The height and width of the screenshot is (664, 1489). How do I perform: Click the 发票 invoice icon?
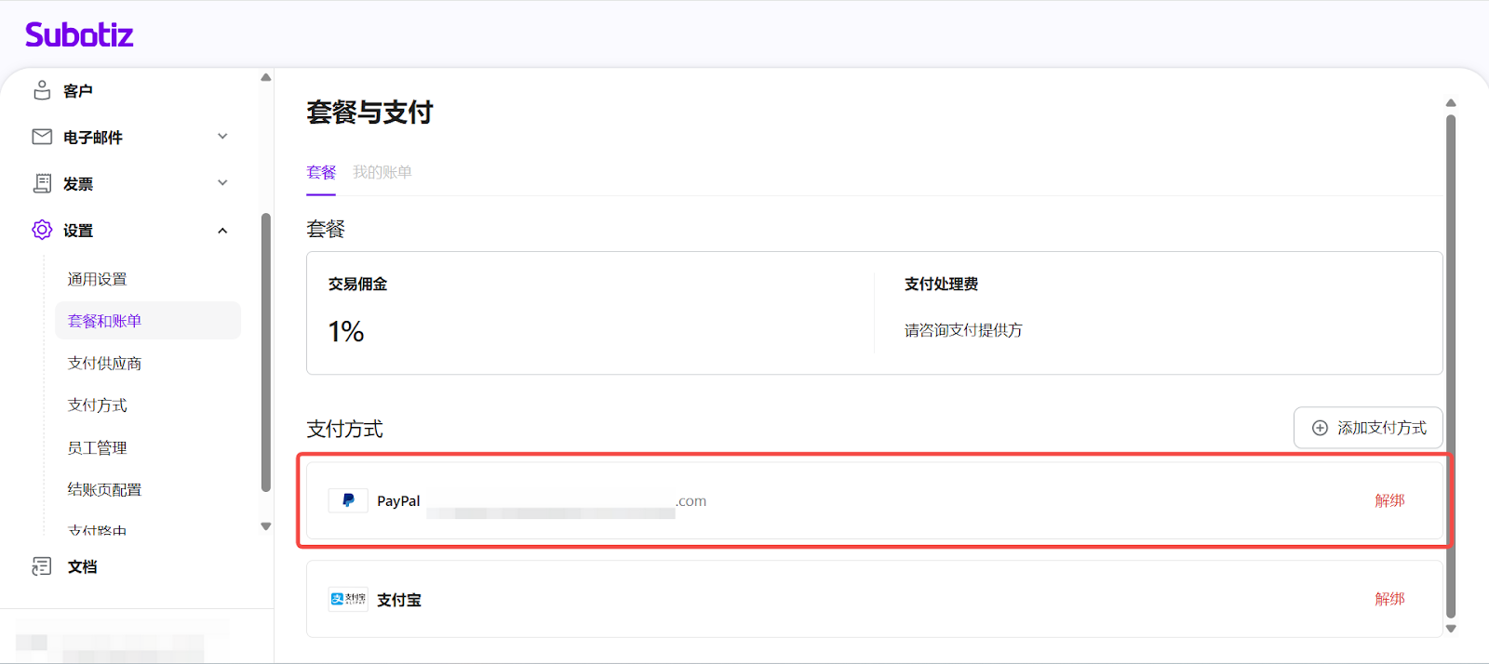click(x=42, y=183)
